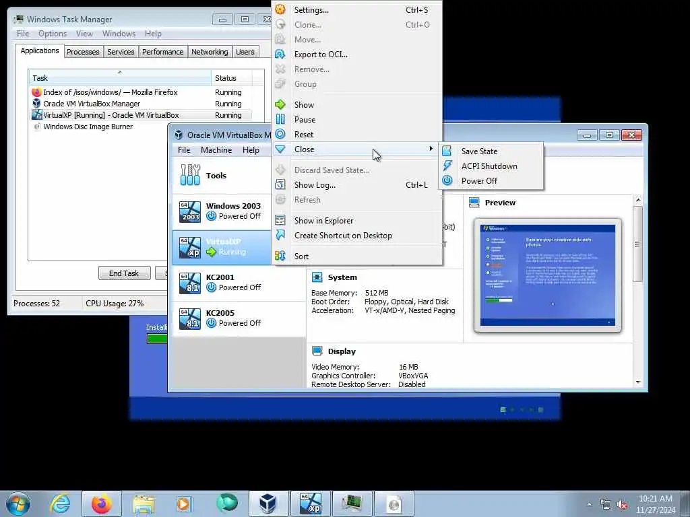Click the Show Log icon
The width and height of the screenshot is (690, 517).
click(x=280, y=184)
